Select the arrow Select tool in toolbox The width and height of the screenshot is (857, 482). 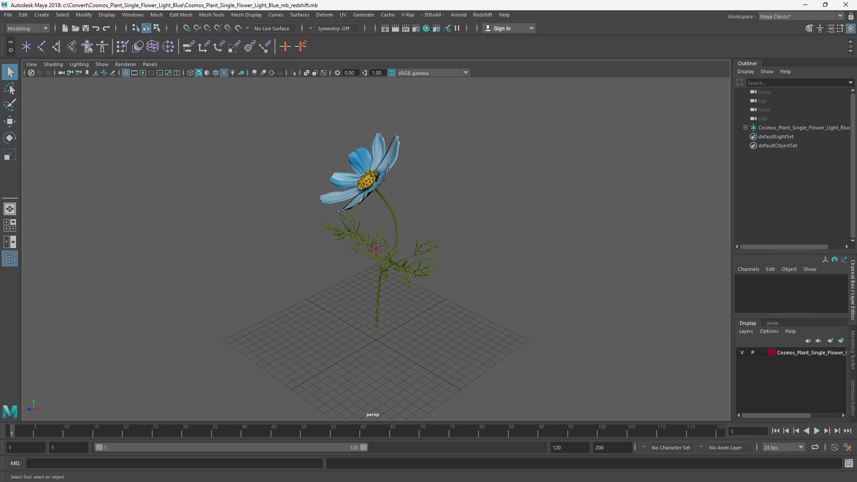(x=10, y=72)
